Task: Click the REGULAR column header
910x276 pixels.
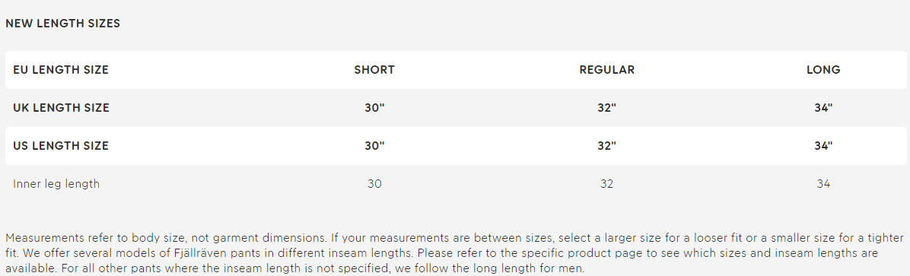Action: (607, 70)
